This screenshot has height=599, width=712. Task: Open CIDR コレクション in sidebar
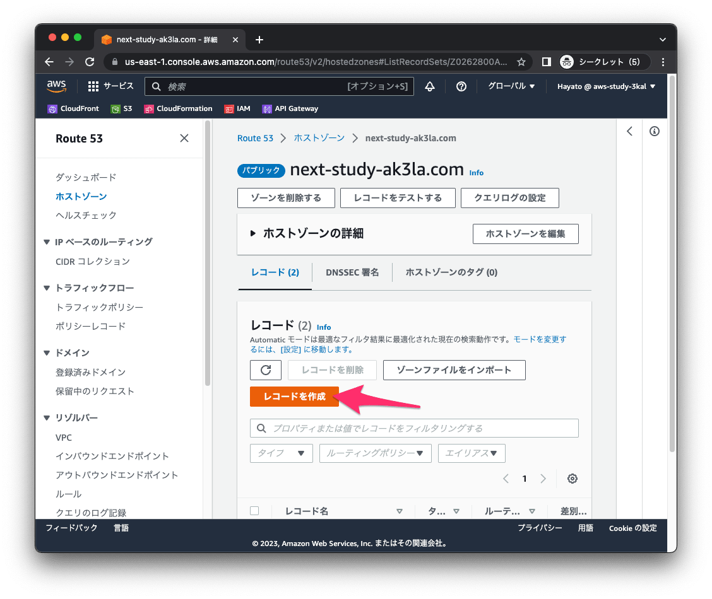pyautogui.click(x=93, y=262)
